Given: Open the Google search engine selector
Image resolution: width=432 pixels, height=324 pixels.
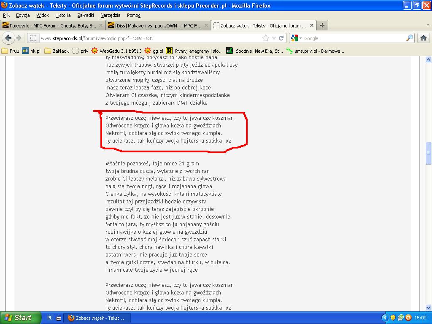Looking at the screenshot, I should click(296, 38).
